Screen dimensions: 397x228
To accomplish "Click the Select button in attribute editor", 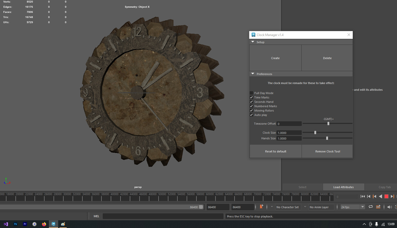I will (303, 187).
